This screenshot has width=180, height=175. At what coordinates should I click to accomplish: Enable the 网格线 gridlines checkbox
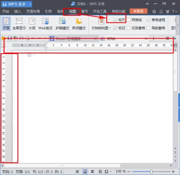click(x=129, y=20)
